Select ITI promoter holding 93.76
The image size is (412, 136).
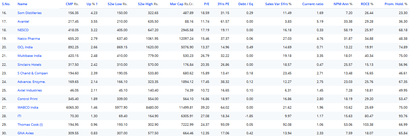pos(403,116)
